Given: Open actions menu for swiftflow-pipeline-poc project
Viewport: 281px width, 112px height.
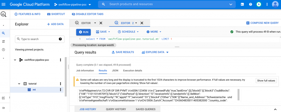Looking at the screenshot, I should click(60, 60).
